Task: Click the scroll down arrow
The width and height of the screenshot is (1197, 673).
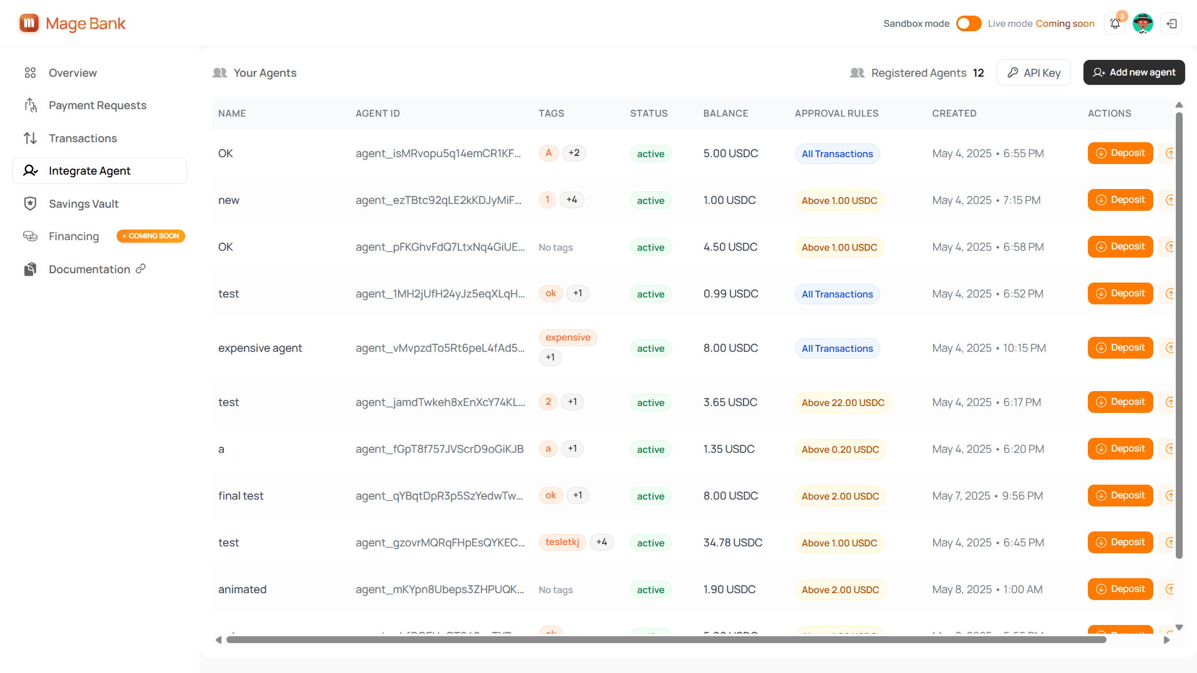Action: (1179, 627)
